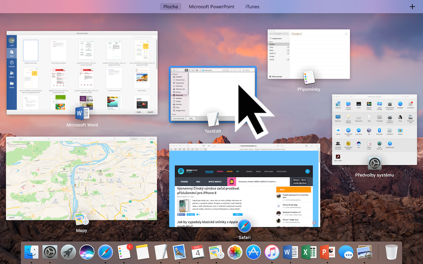Open iPHONE menu on Safari webpage
423x264 pixels.
(x=184, y=182)
